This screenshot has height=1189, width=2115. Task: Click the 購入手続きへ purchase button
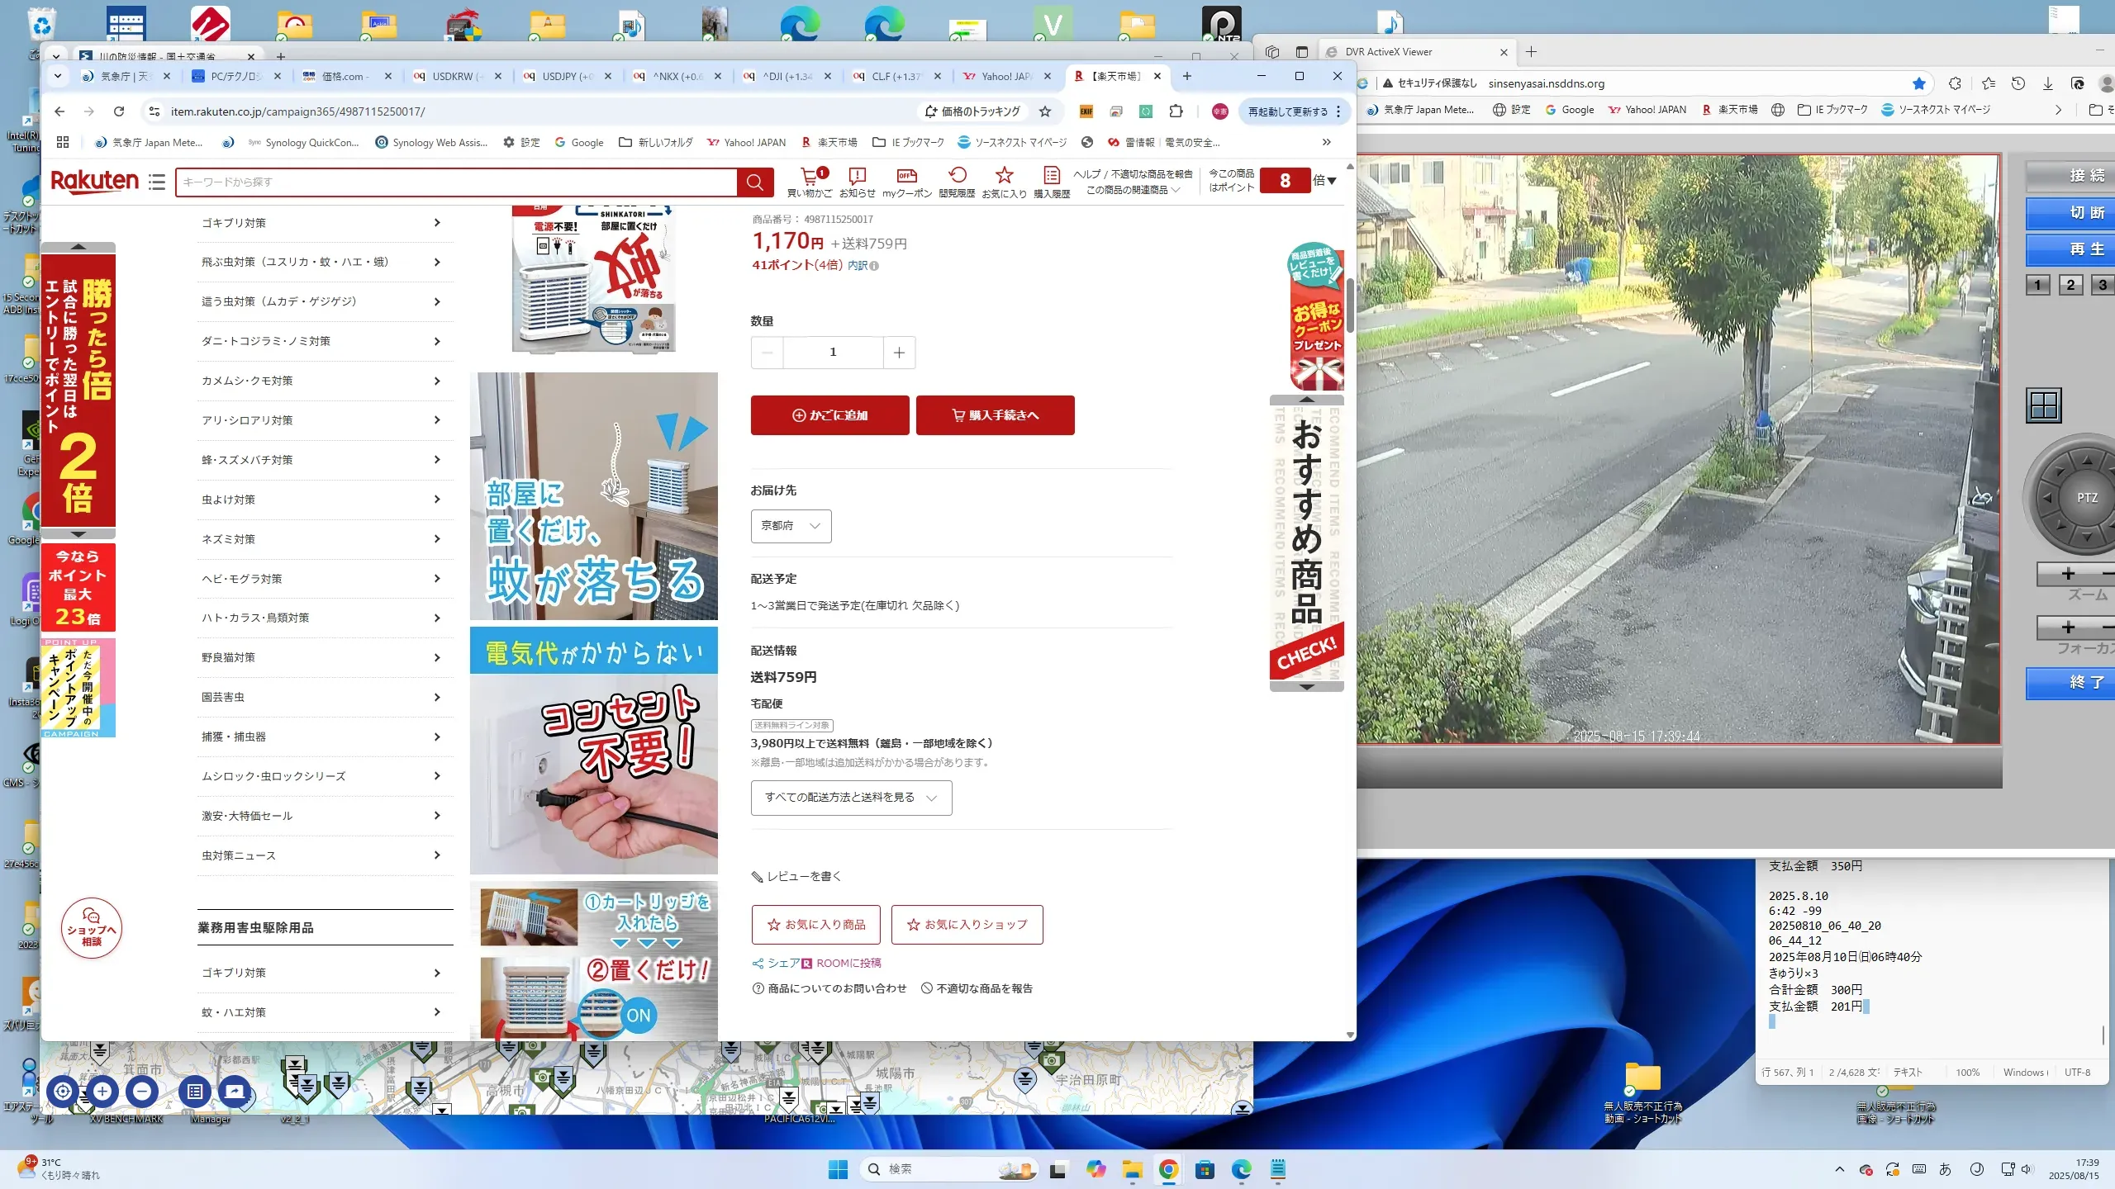tap(995, 415)
